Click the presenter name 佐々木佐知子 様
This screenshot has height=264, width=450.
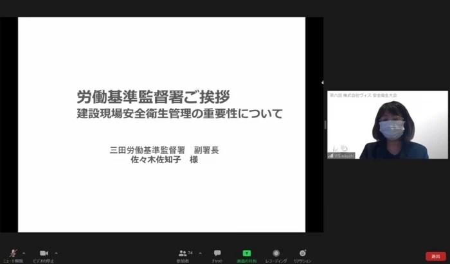point(164,160)
